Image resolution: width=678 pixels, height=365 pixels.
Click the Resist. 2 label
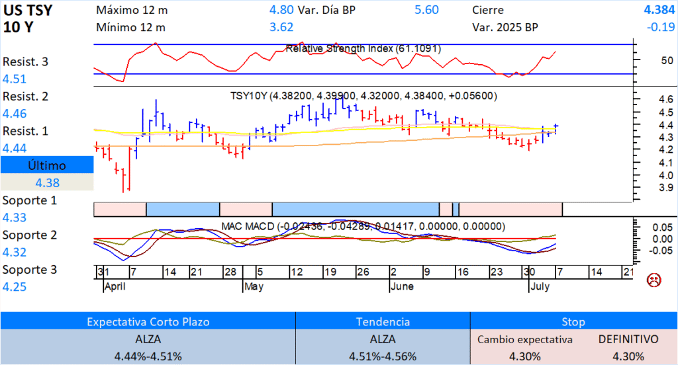coord(26,97)
